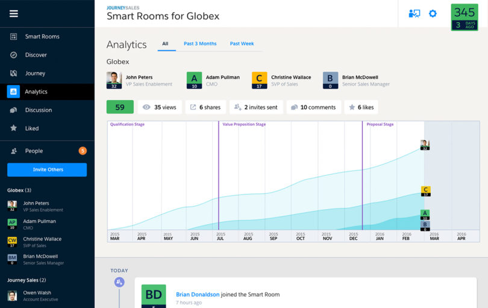The width and height of the screenshot is (488, 308).
Task: Click 2015 JUL on chart axis
Action: click(221, 236)
